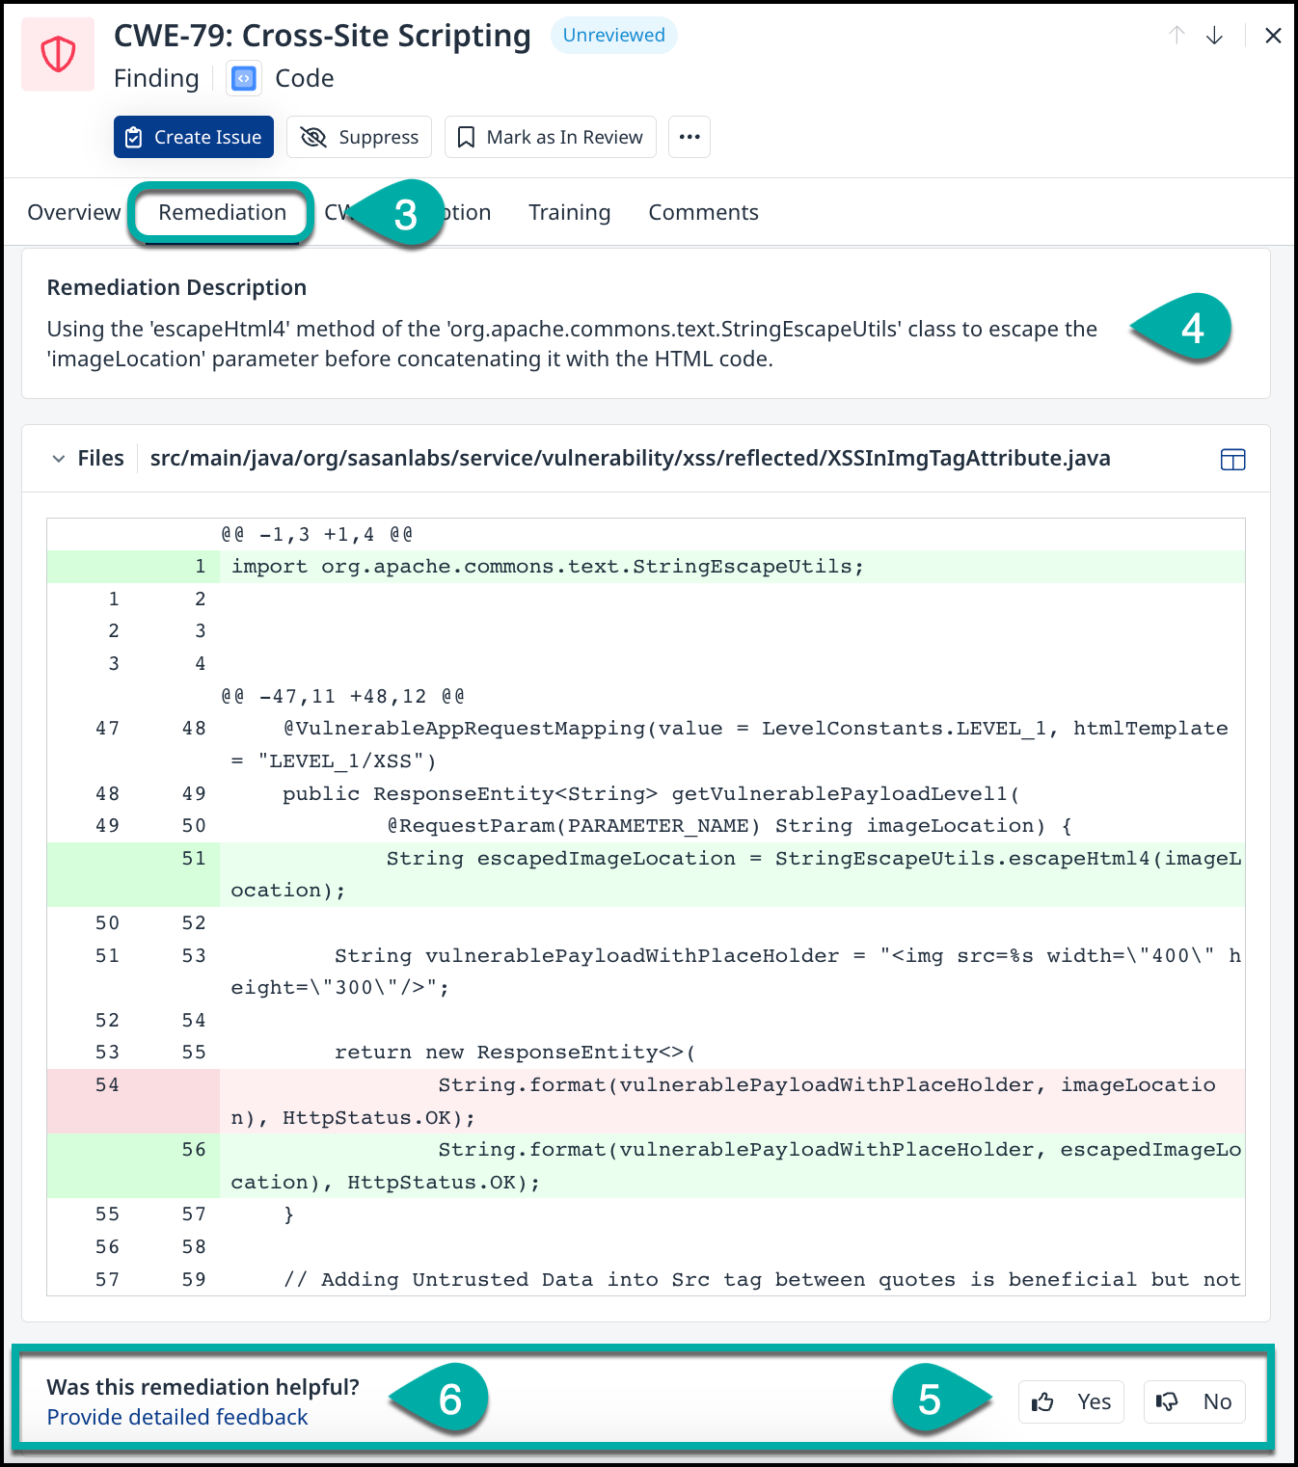1298x1467 pixels.
Task: Select the Remediation tab
Action: pyautogui.click(x=222, y=212)
